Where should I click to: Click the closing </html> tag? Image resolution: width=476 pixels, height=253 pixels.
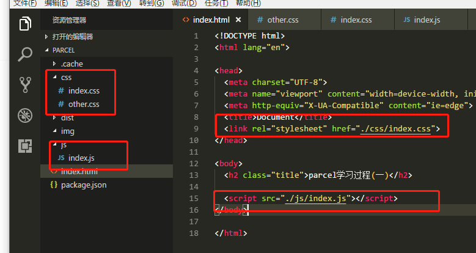231,233
